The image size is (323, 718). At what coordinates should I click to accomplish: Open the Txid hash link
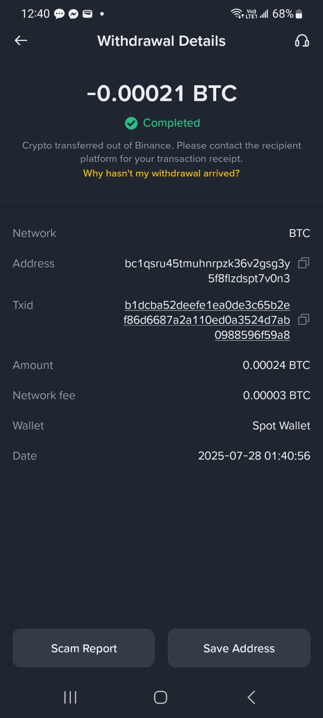(207, 320)
